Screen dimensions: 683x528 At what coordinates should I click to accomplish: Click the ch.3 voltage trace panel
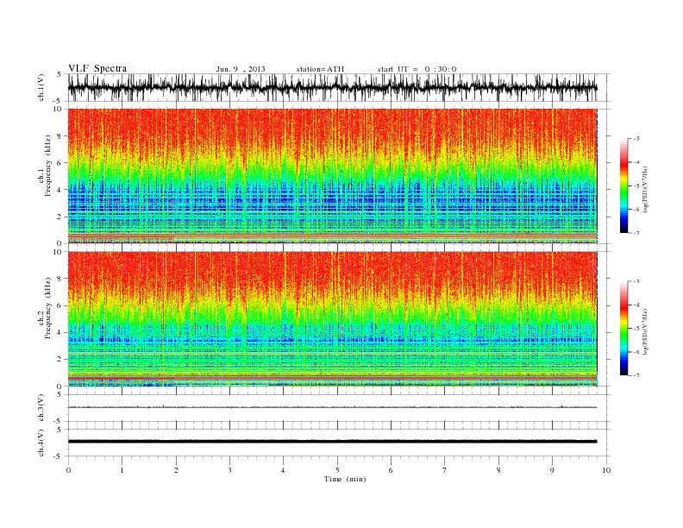pyautogui.click(x=339, y=408)
